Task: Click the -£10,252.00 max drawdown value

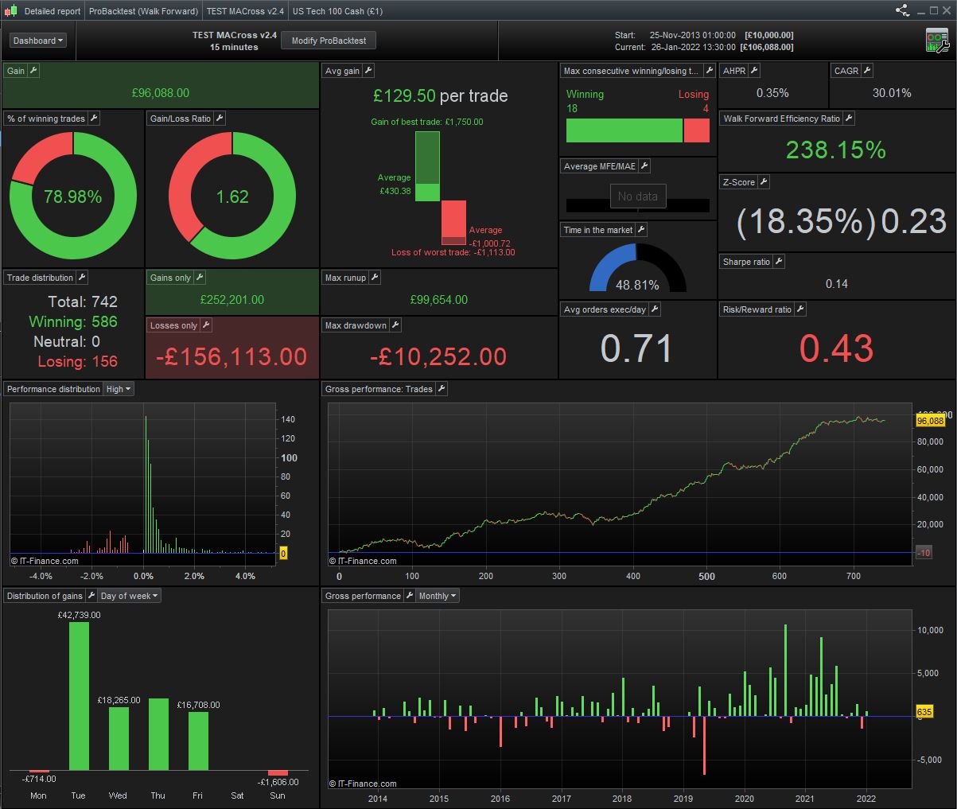Action: tap(438, 356)
